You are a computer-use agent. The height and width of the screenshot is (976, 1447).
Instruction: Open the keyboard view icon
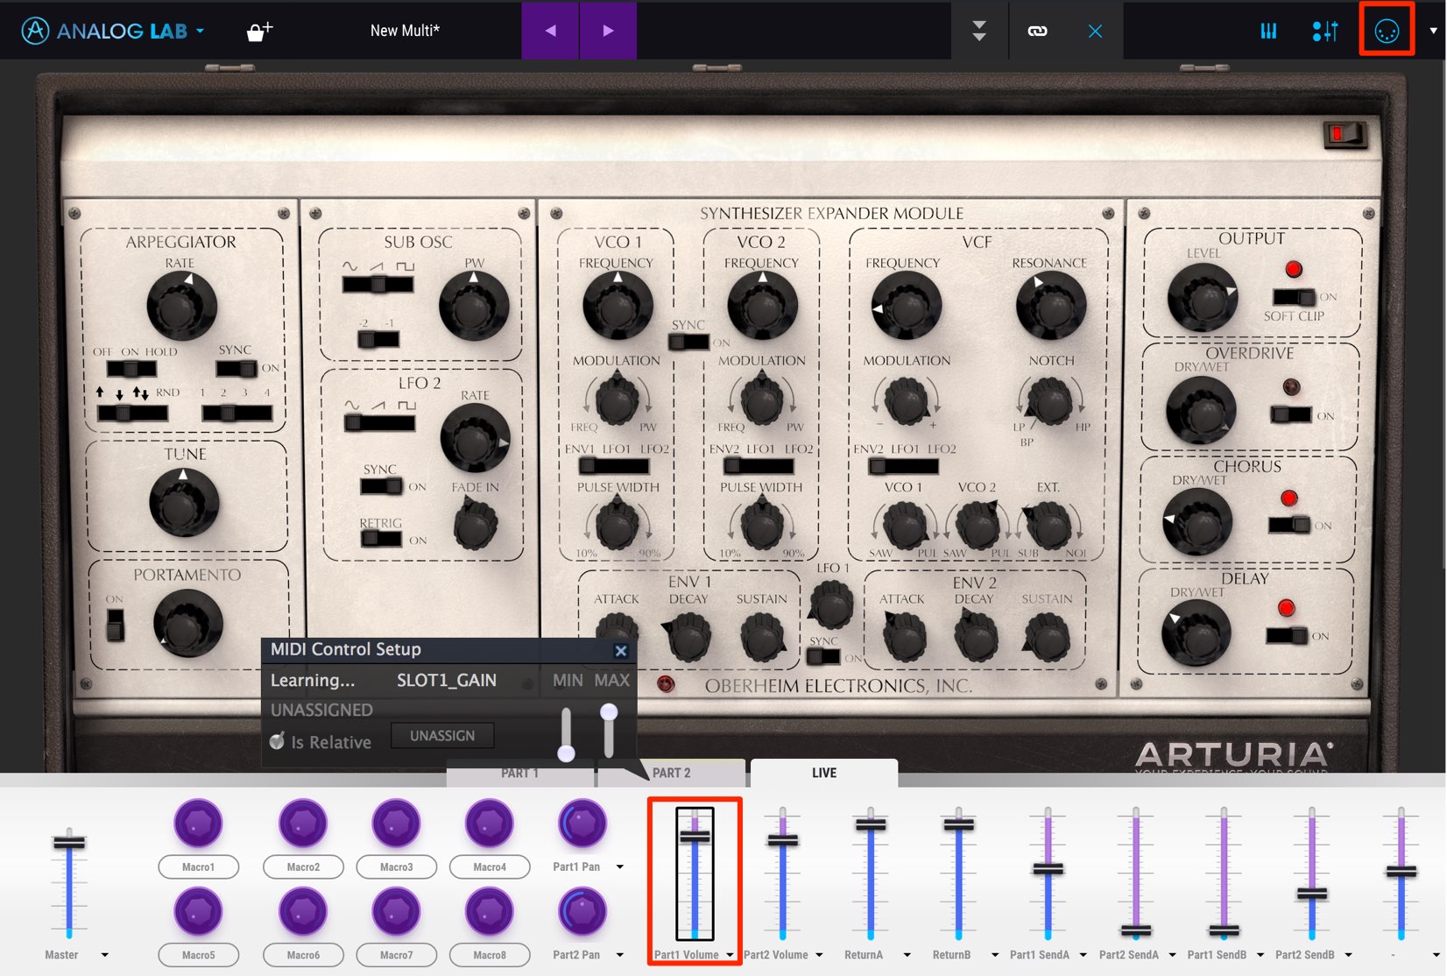pos(1268,32)
